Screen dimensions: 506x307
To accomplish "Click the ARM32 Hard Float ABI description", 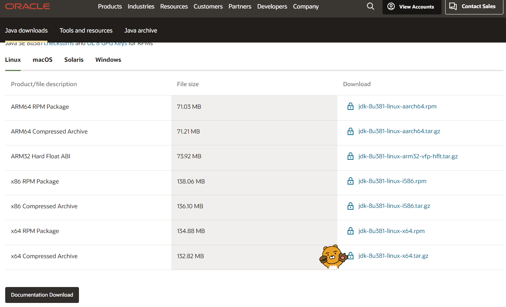I will point(41,156).
